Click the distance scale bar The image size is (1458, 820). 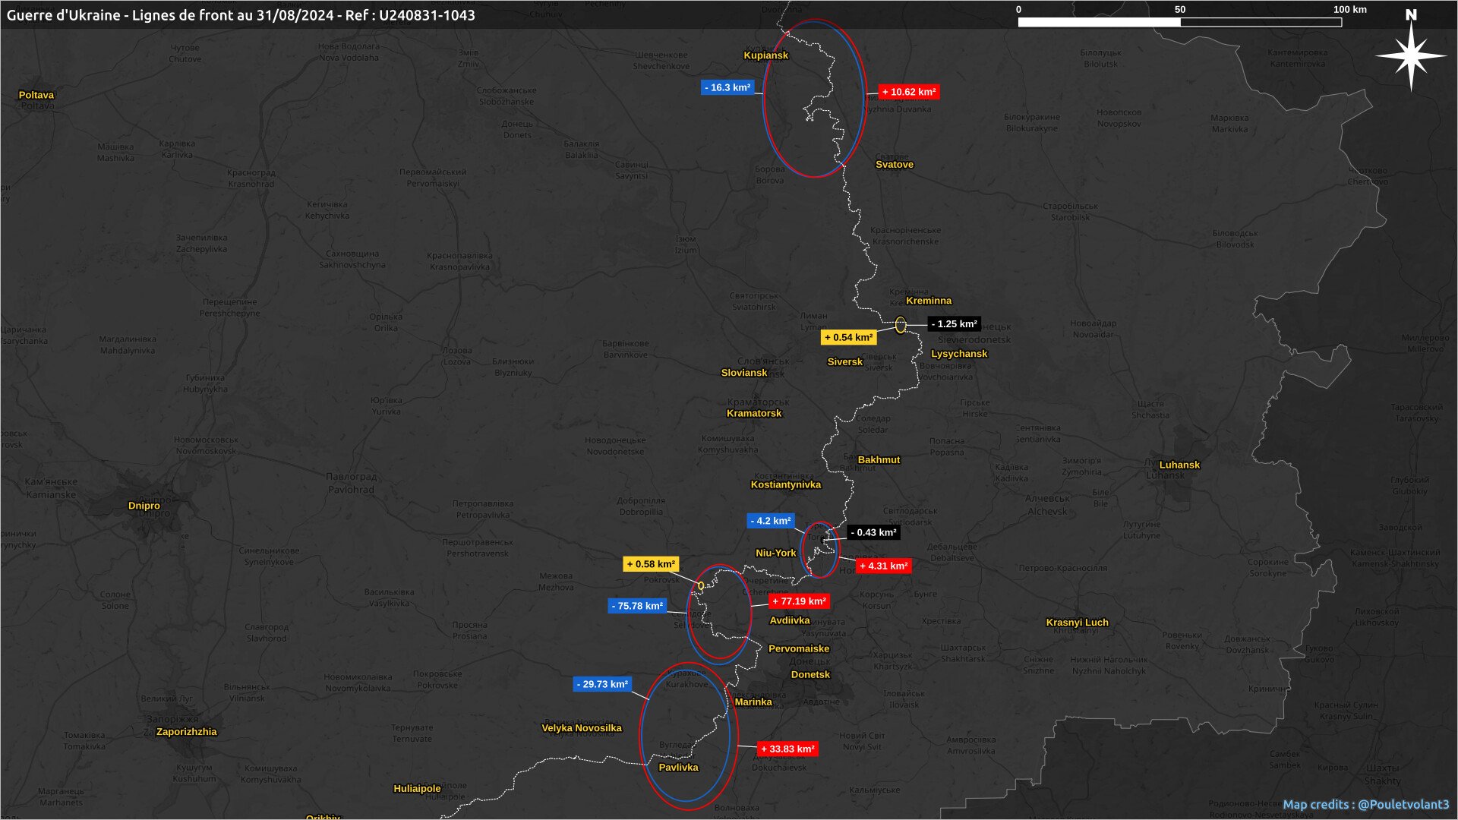[x=1179, y=22]
